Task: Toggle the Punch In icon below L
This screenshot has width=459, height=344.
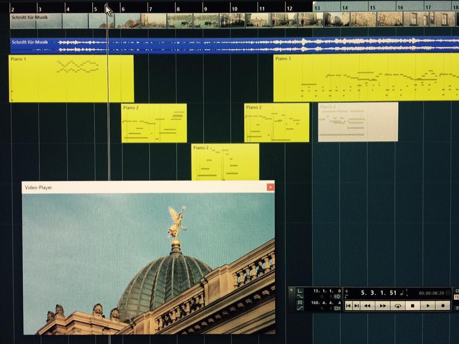Action: (x=300, y=296)
